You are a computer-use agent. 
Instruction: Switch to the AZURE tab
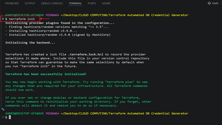coord(106,3)
